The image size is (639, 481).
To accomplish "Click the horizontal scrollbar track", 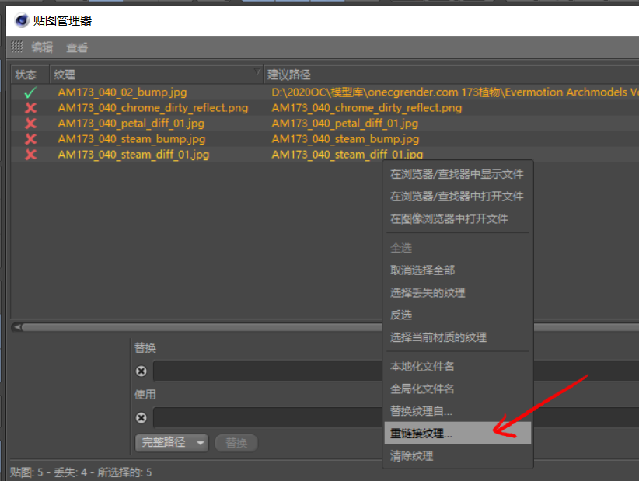I will pos(201,327).
